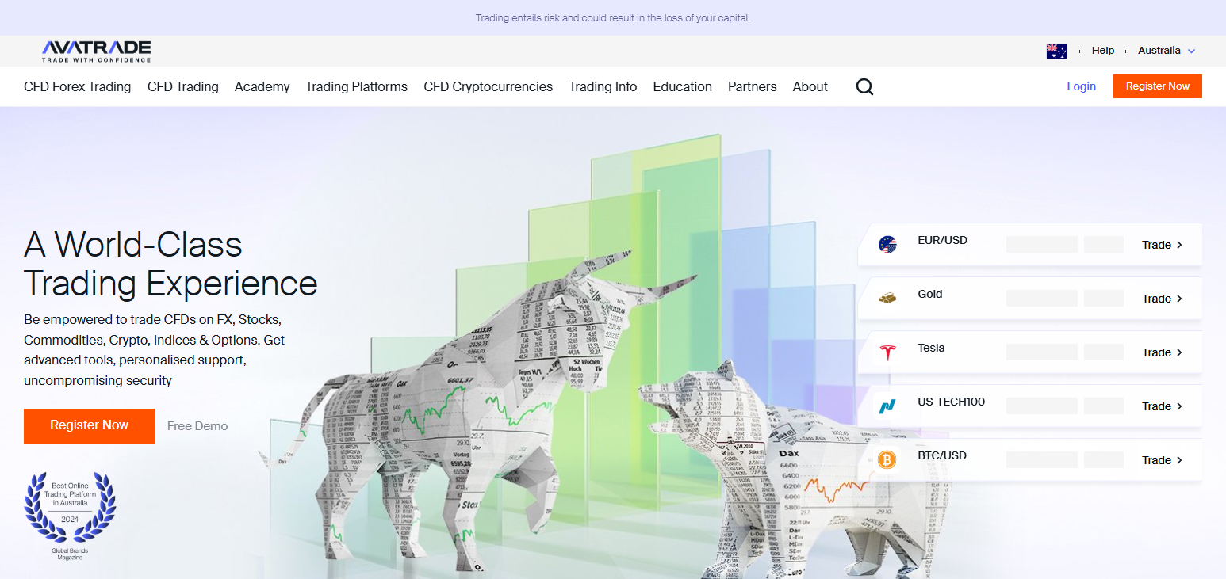Open the Trading Platforms menu
1226x579 pixels.
pyautogui.click(x=357, y=87)
